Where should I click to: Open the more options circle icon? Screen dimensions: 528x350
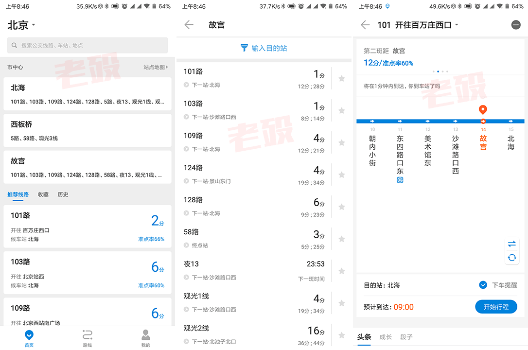point(515,25)
